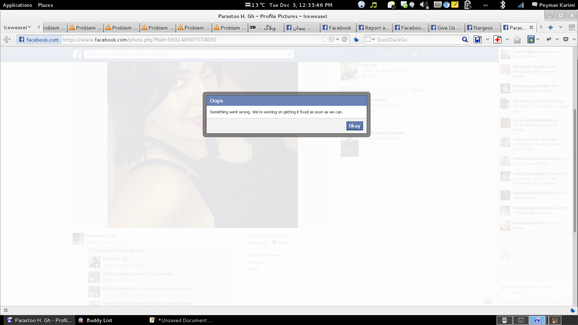The image size is (578, 325).
Task: Click the Bluetooth icon in the top panel
Action: point(502,5)
